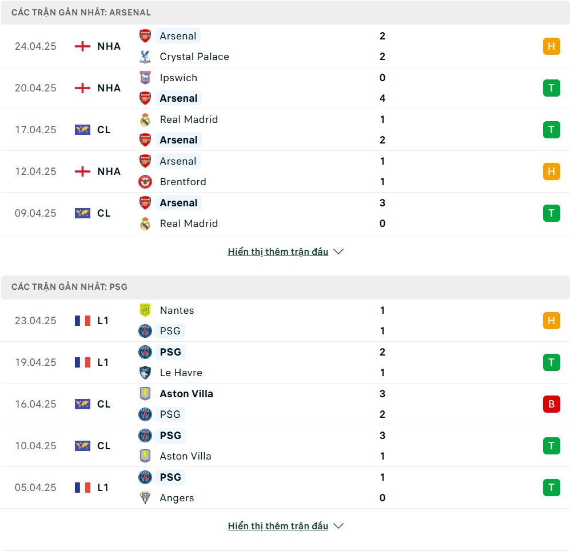Click the Ipswich club crest icon

tap(145, 78)
